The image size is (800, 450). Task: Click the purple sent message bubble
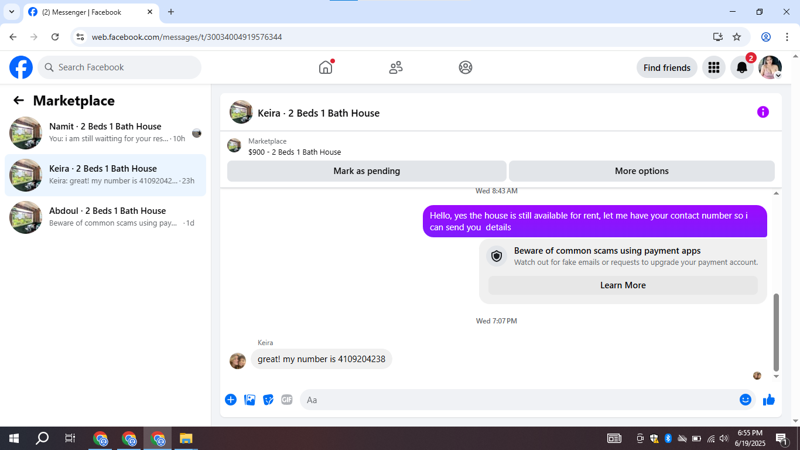595,221
